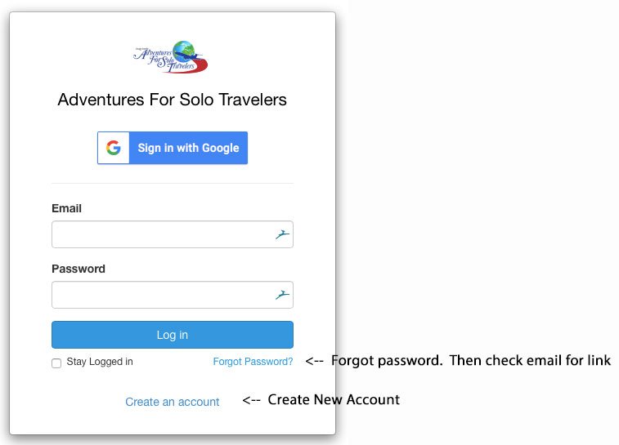Click the Password field label
619x445 pixels.
point(78,269)
